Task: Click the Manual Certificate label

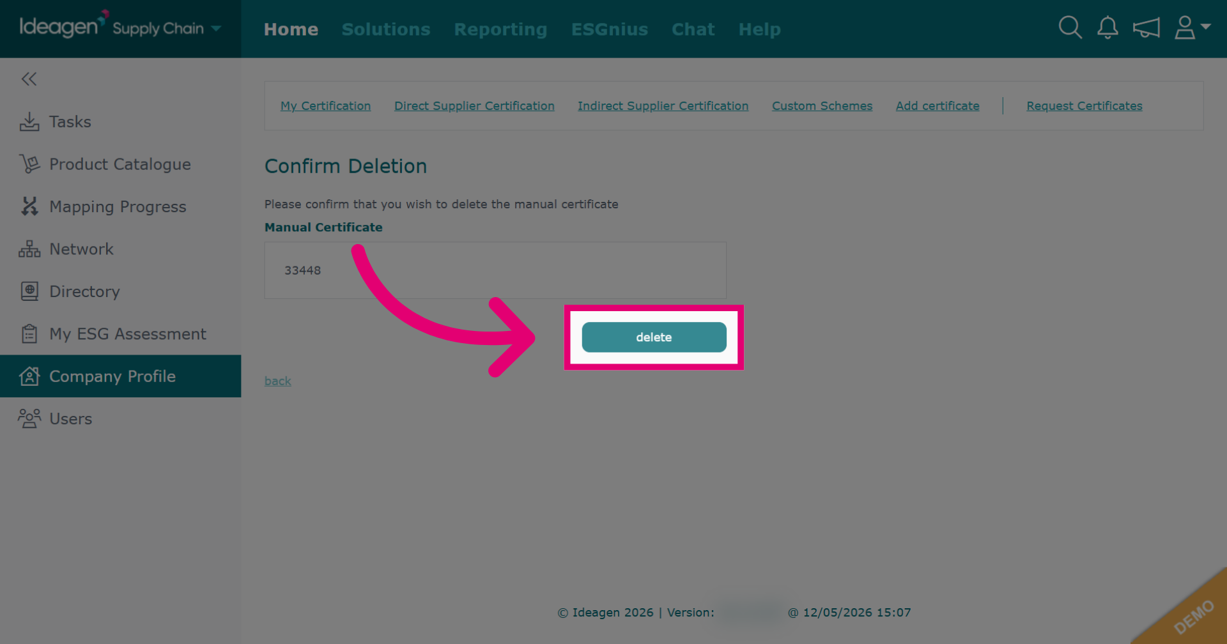Action: click(323, 227)
